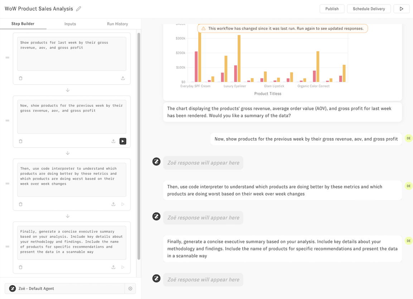Click the Zoë avatar below the code interpreter message
413x299 pixels.
point(157,216)
